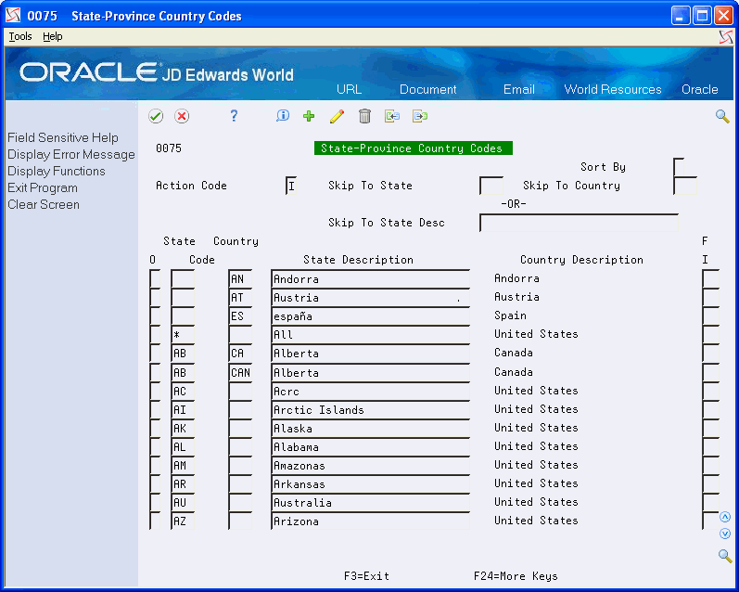The width and height of the screenshot is (739, 592).
Task: Click the AT country code field
Action: (240, 298)
